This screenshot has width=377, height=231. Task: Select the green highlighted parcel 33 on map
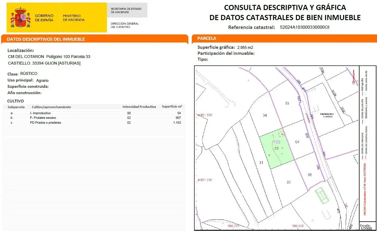(276, 149)
